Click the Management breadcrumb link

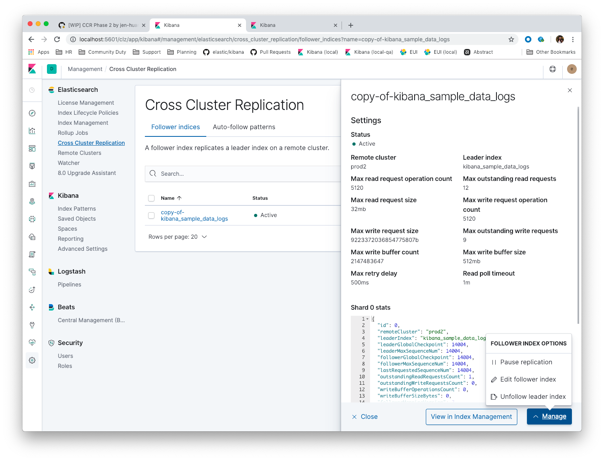[85, 69]
